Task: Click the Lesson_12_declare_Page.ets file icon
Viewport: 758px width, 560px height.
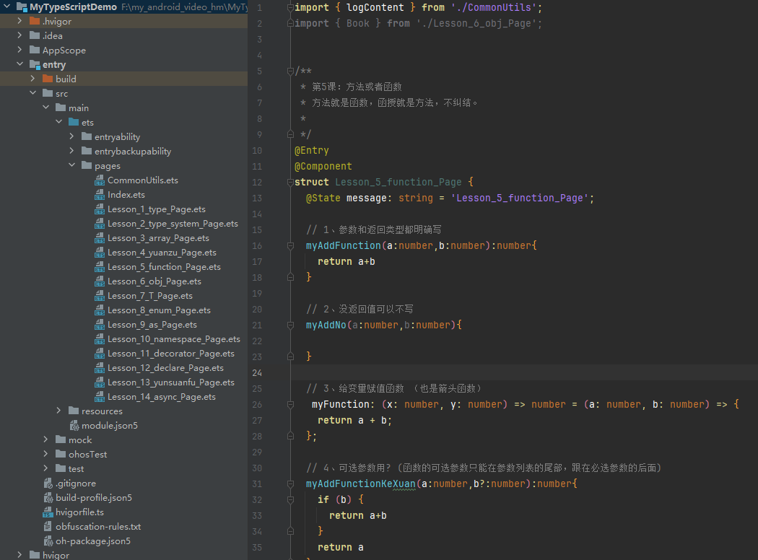Action: [x=100, y=368]
